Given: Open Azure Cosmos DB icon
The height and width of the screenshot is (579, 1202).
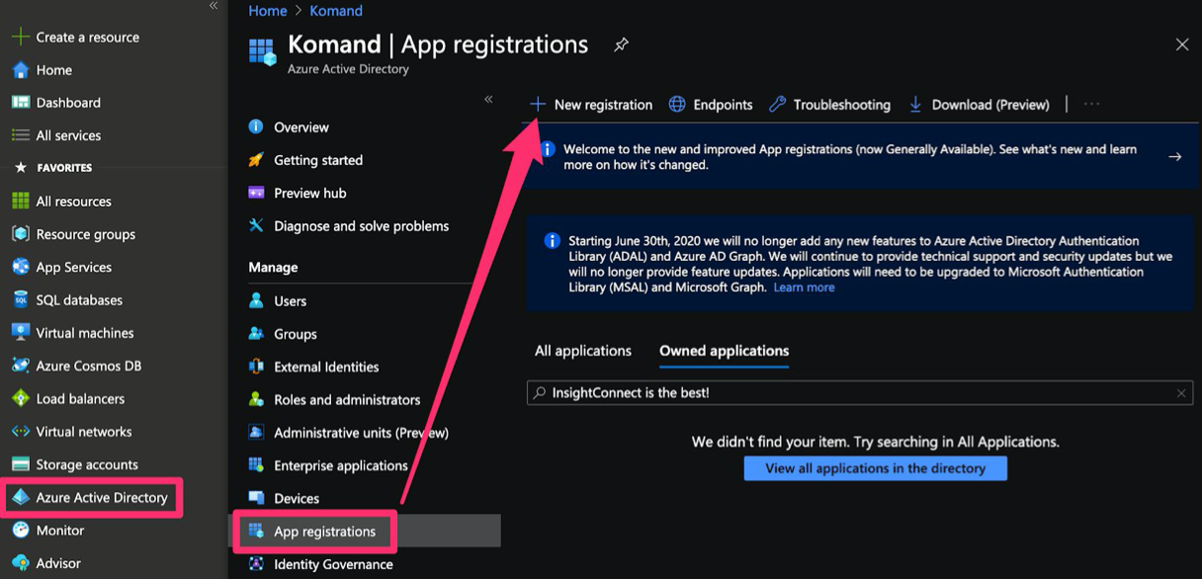Looking at the screenshot, I should [20, 366].
